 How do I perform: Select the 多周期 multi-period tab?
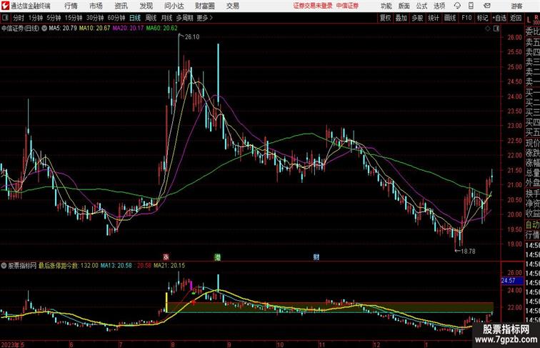coord(184,18)
